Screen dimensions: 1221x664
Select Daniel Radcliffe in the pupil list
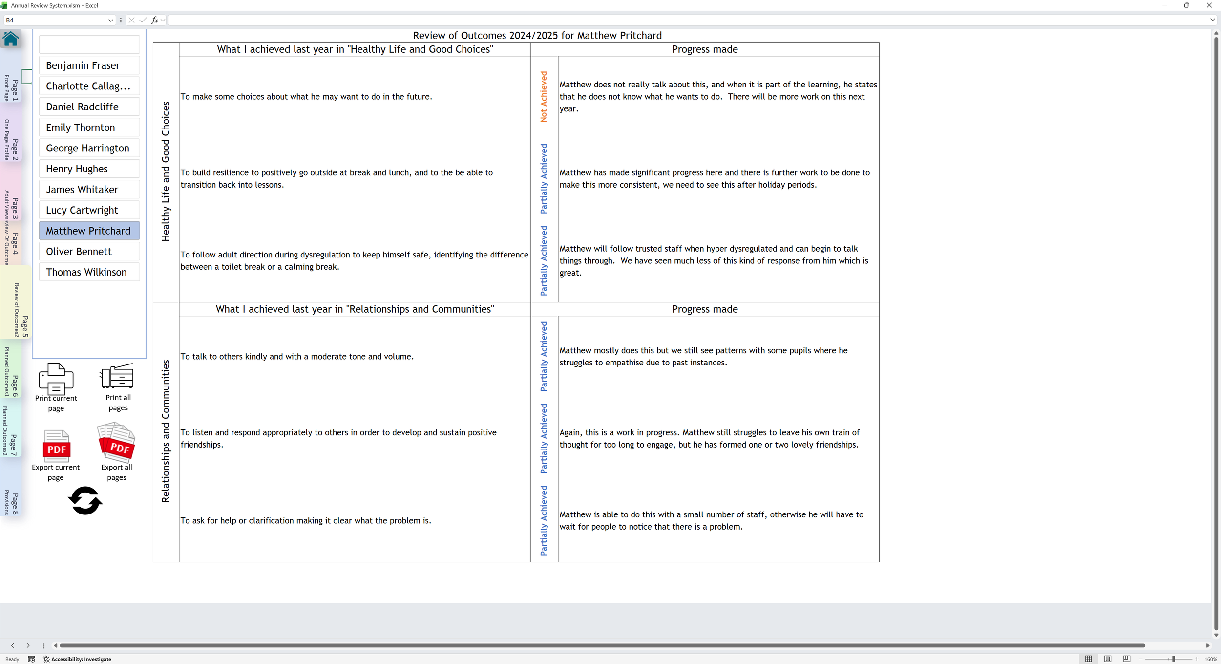click(89, 107)
